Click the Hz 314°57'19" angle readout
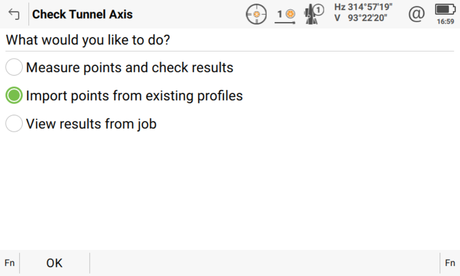 coord(363,7)
